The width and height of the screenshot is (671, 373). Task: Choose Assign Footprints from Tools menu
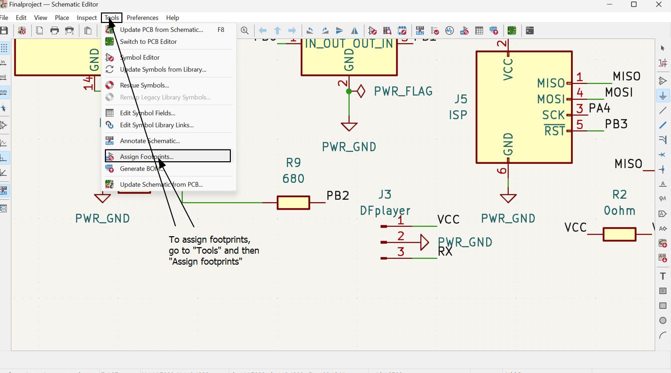(x=168, y=156)
